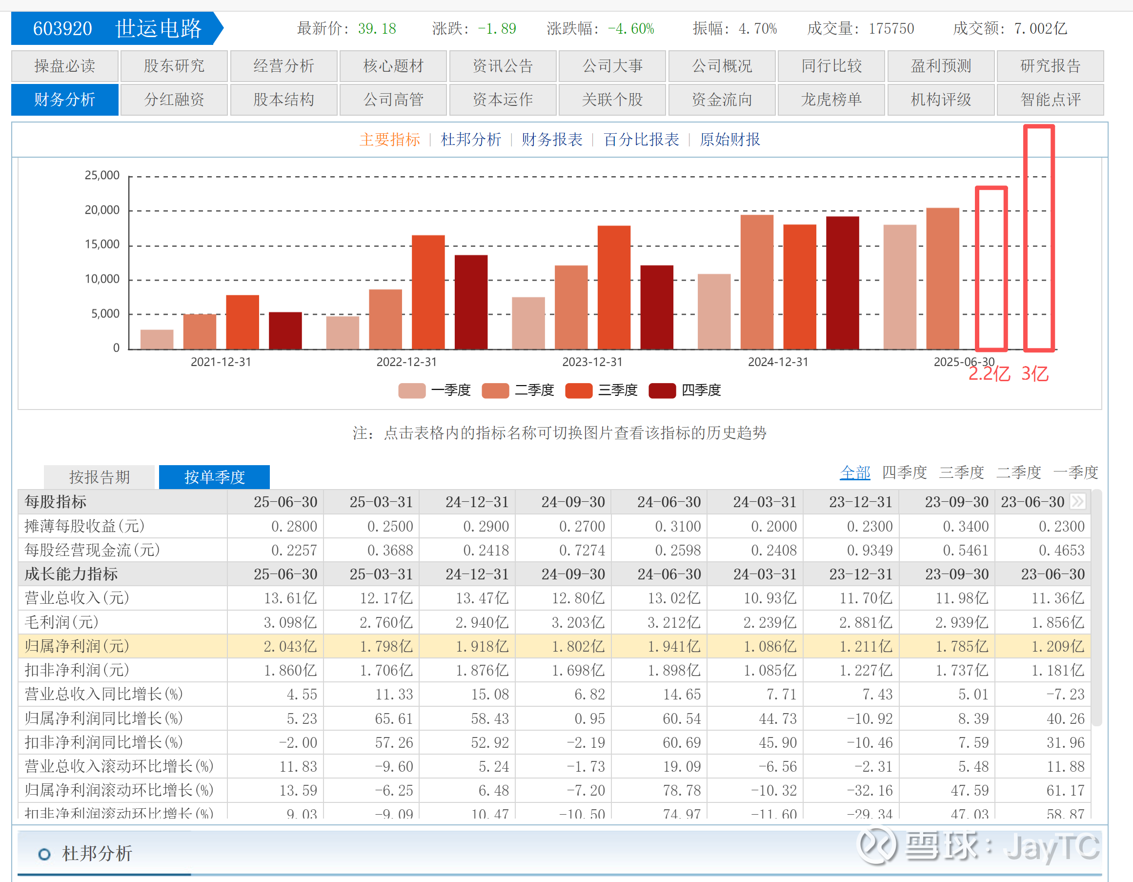Open 杜邦分析 sub-navigation link
Screen dimensions: 1133x882
coord(470,139)
